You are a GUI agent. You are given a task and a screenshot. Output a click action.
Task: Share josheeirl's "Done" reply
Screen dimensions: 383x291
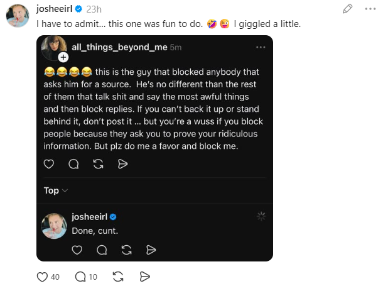[151, 250]
